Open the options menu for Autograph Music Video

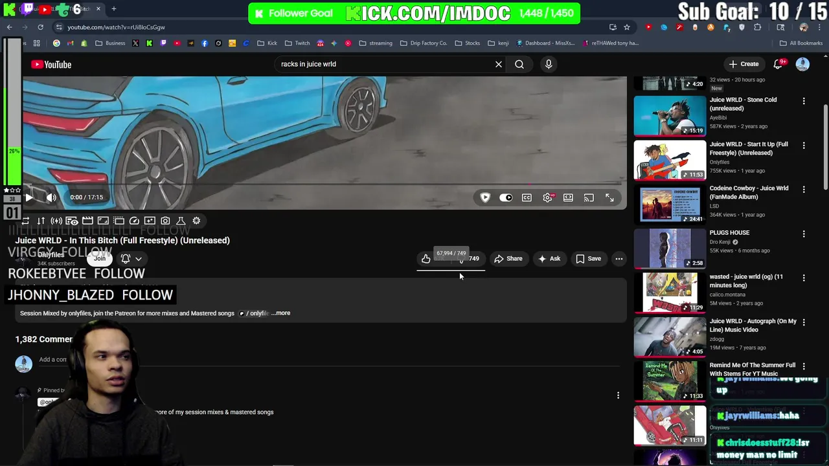tap(804, 322)
